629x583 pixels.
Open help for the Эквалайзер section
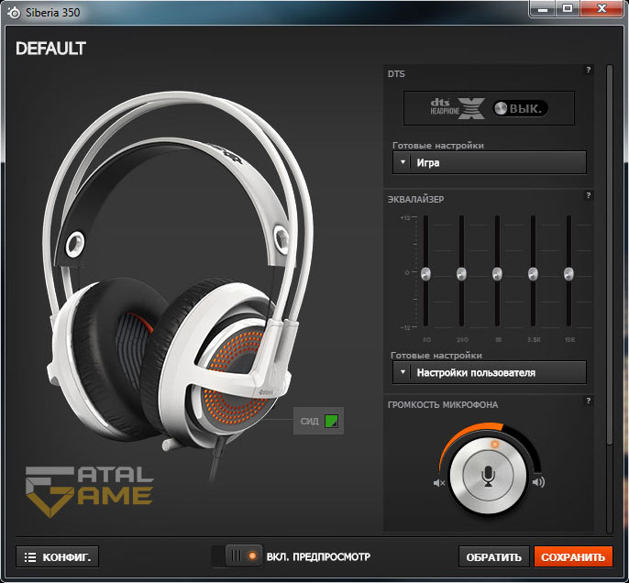(x=588, y=195)
